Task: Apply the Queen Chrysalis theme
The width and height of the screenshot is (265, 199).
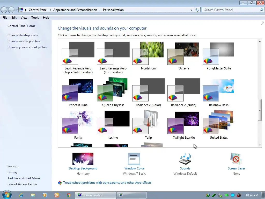Action: pos(113,92)
